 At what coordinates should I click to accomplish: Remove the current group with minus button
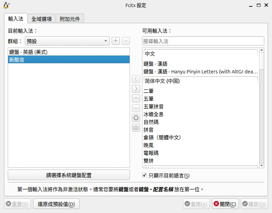[x=126, y=41]
